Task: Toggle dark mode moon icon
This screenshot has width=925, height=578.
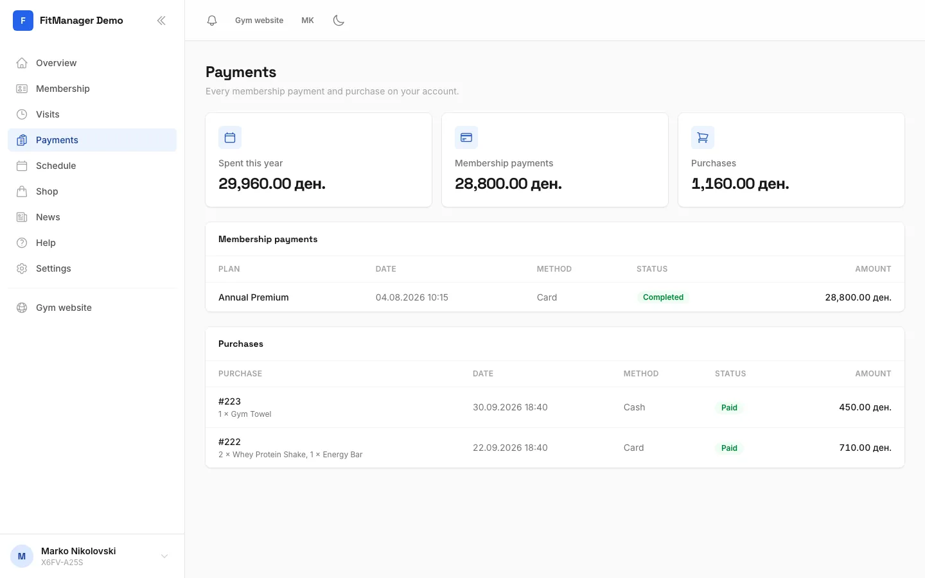Action: 339,21
